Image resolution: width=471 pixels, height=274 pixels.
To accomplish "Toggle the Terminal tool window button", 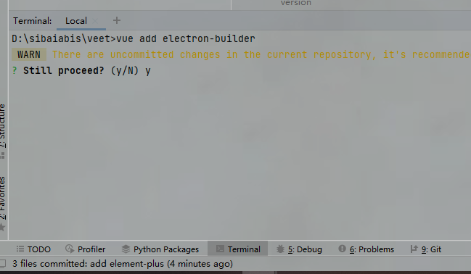I will pos(238,249).
